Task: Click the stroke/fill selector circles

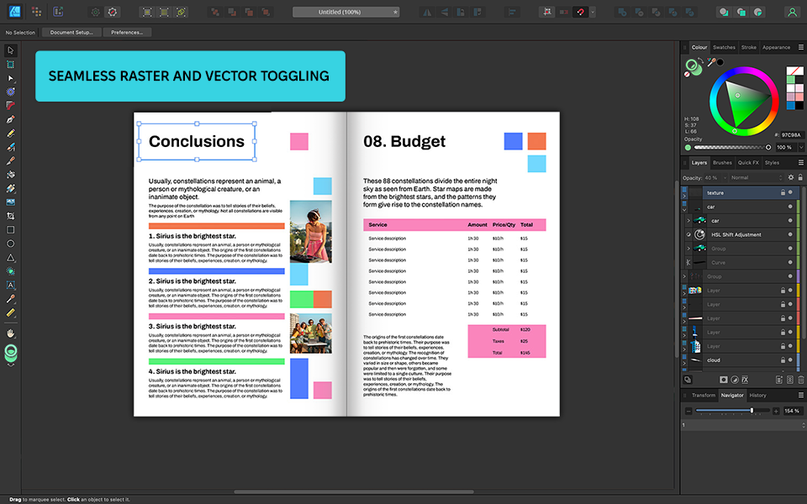Action: [693, 66]
